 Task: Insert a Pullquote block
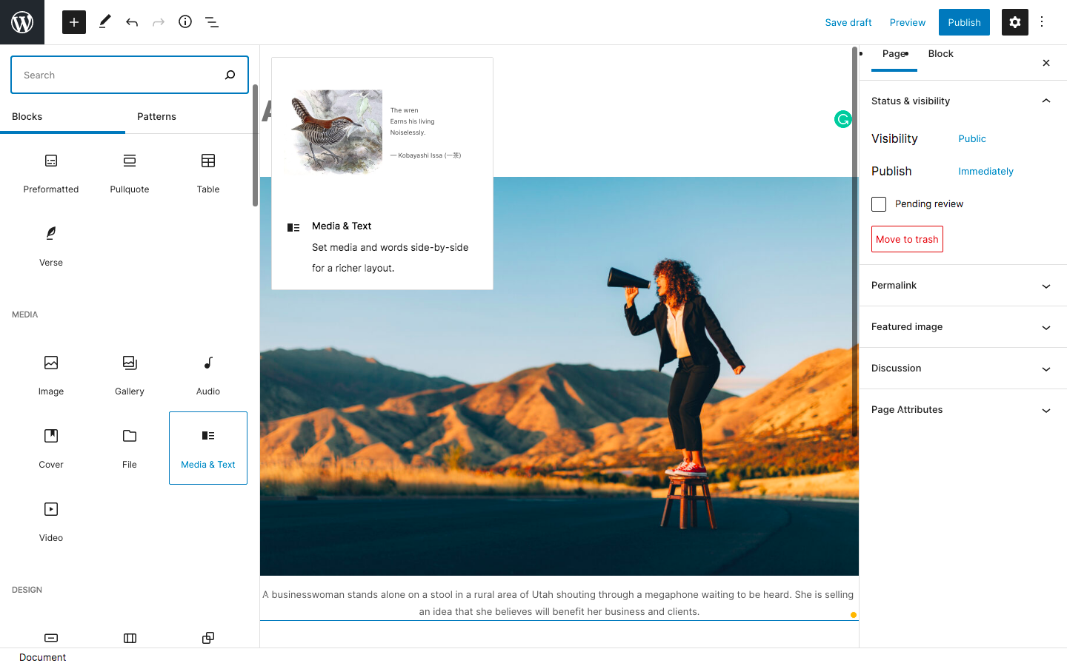point(130,174)
